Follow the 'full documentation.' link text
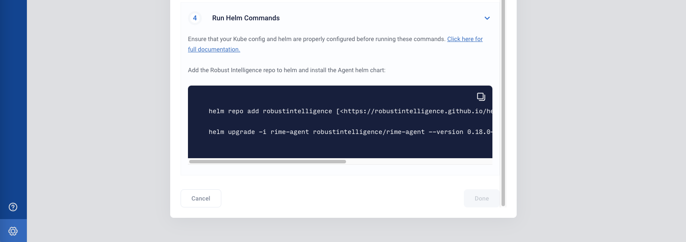686x242 pixels. [x=214, y=49]
